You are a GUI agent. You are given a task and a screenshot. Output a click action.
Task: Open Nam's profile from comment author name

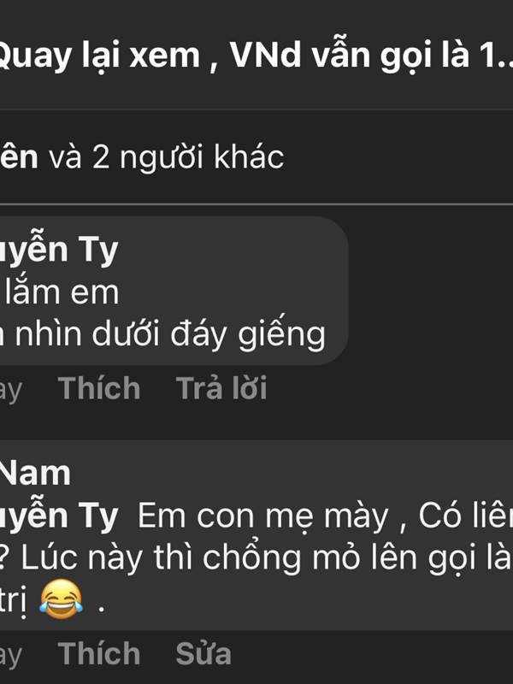point(35,474)
